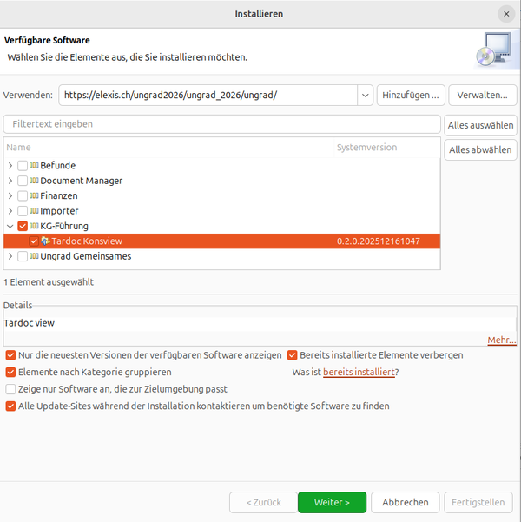Viewport: 521px width, 522px height.
Task: Enable 'Zeige nur Software an' target environment option
Action: click(10, 389)
